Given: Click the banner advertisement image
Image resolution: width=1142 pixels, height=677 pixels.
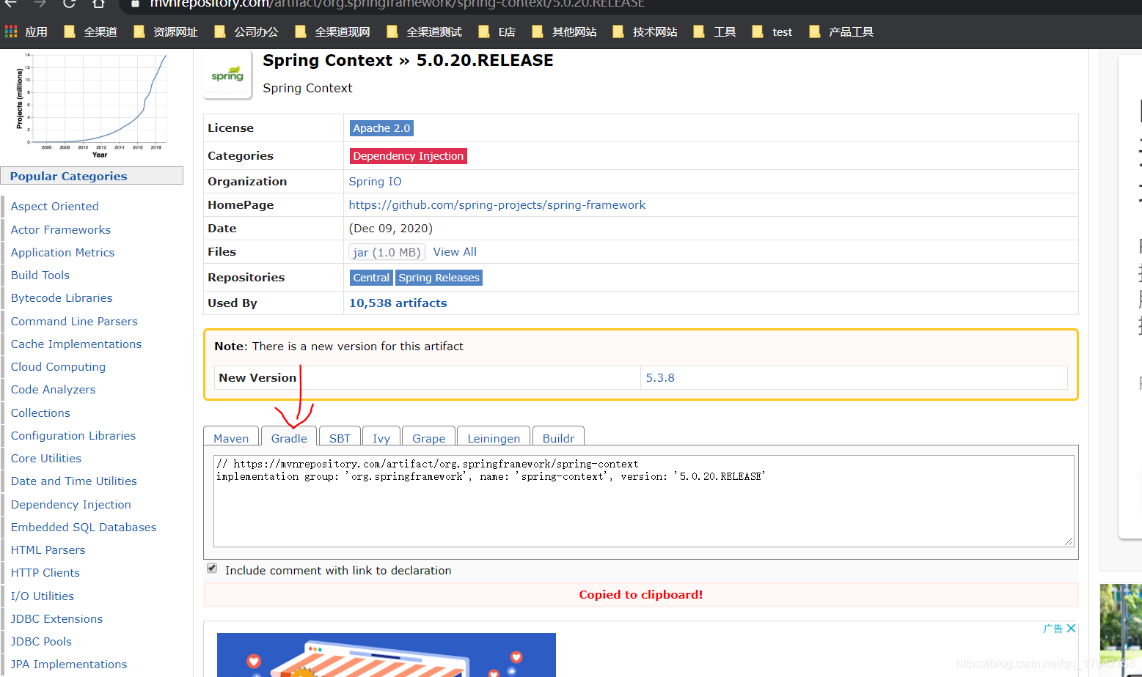Looking at the screenshot, I should coord(387,655).
